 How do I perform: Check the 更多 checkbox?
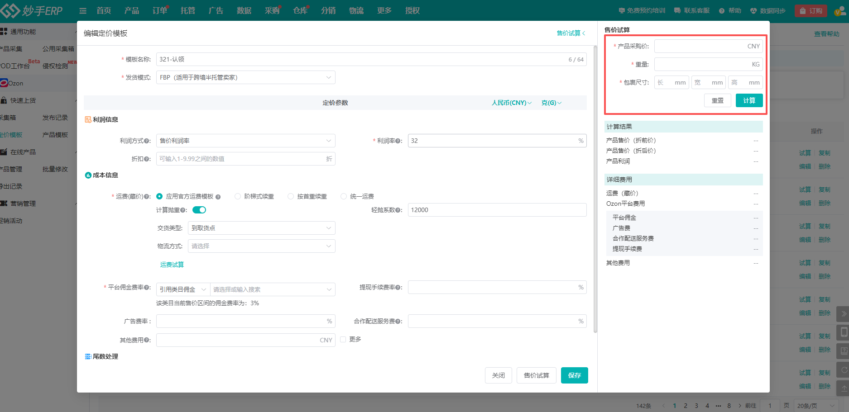343,339
